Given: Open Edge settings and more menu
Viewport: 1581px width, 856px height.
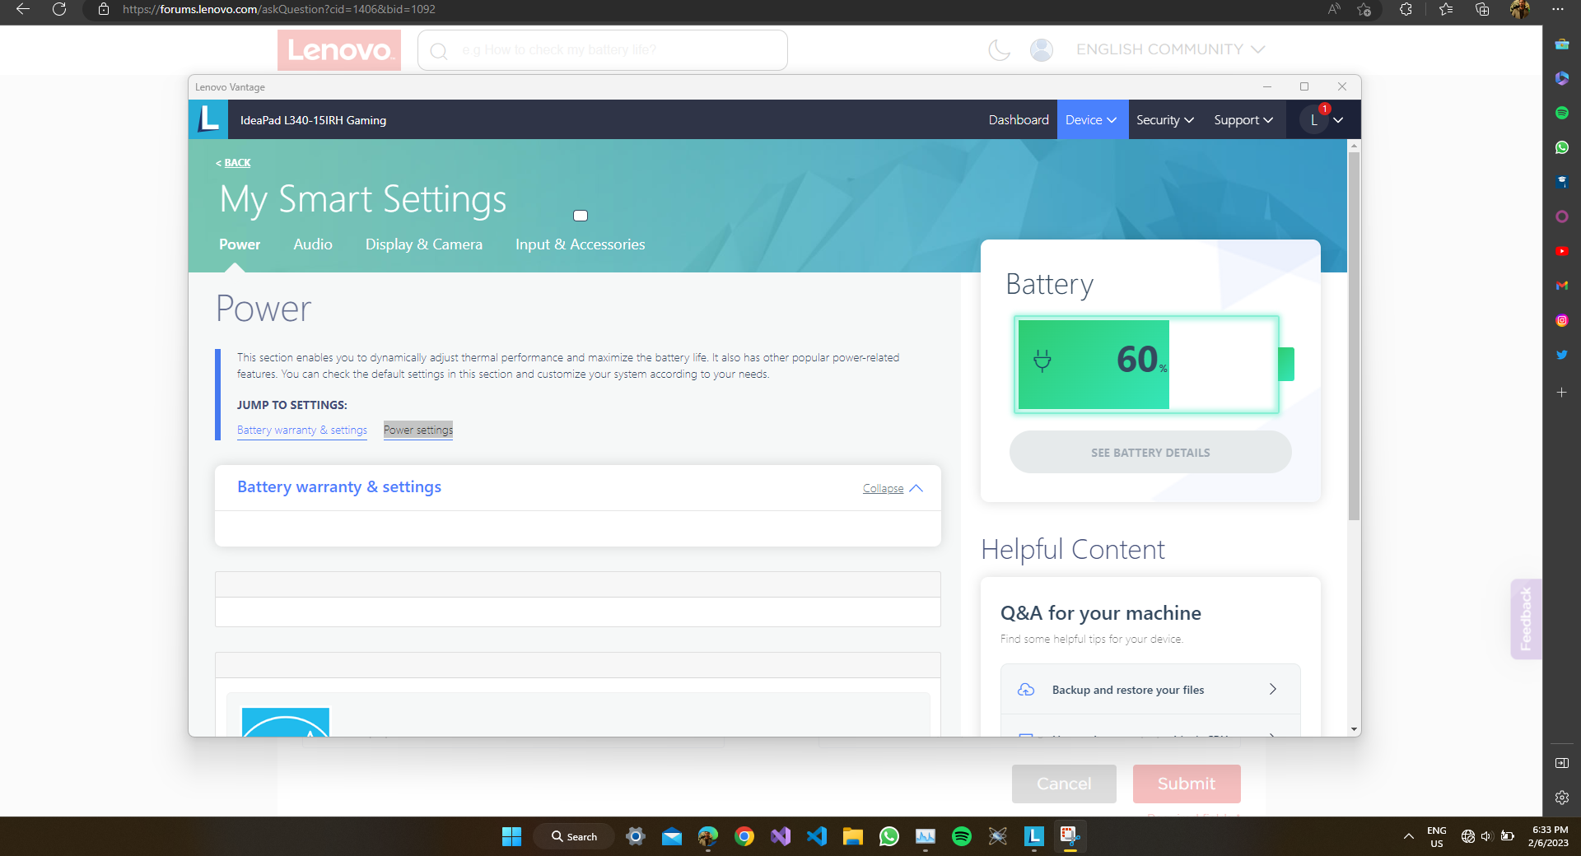Looking at the screenshot, I should 1557,9.
